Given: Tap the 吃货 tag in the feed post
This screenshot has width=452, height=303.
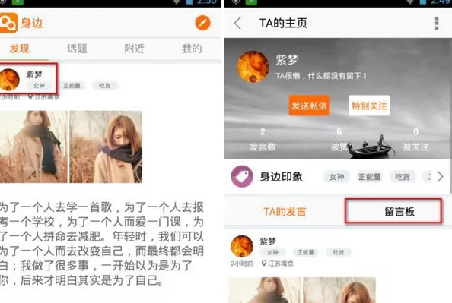Looking at the screenshot, I should pyautogui.click(x=105, y=86).
